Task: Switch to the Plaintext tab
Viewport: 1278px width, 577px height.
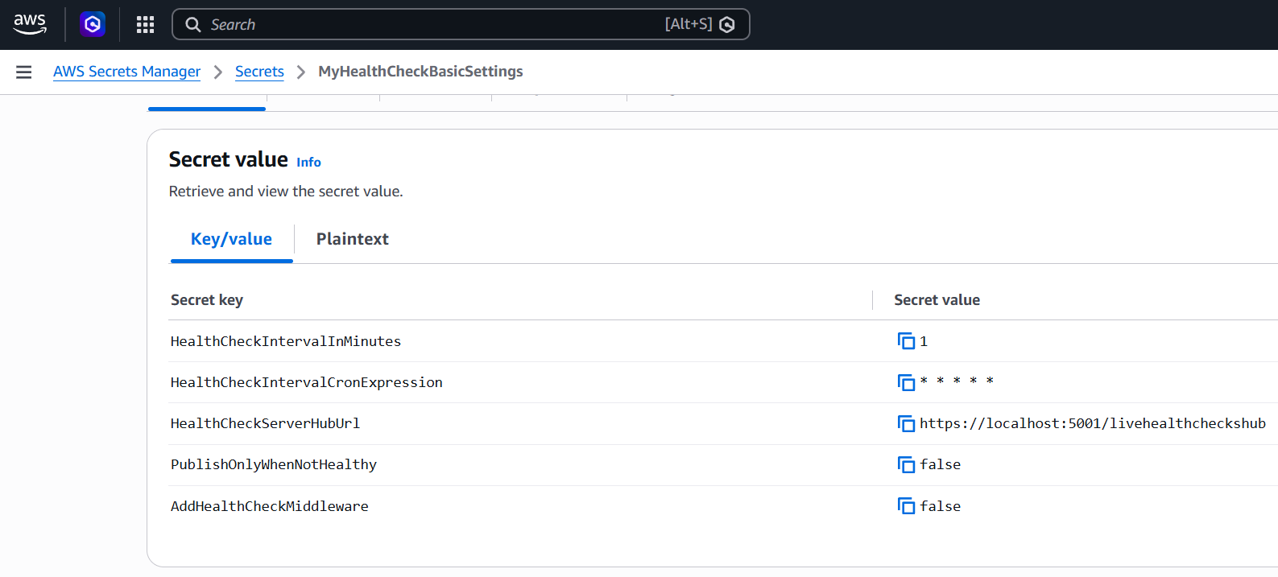Action: [352, 239]
